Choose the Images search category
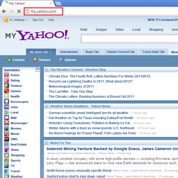The height and width of the screenshot is (178, 178). 101,30
